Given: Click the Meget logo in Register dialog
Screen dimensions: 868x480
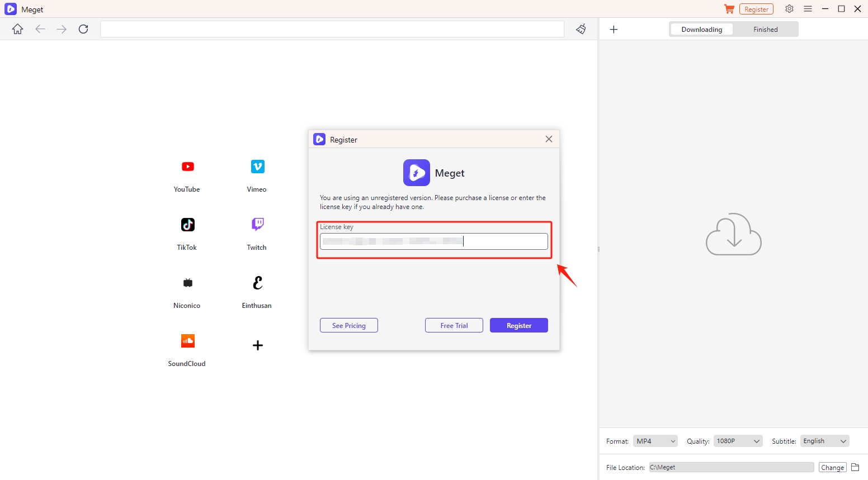Looking at the screenshot, I should click(x=417, y=173).
